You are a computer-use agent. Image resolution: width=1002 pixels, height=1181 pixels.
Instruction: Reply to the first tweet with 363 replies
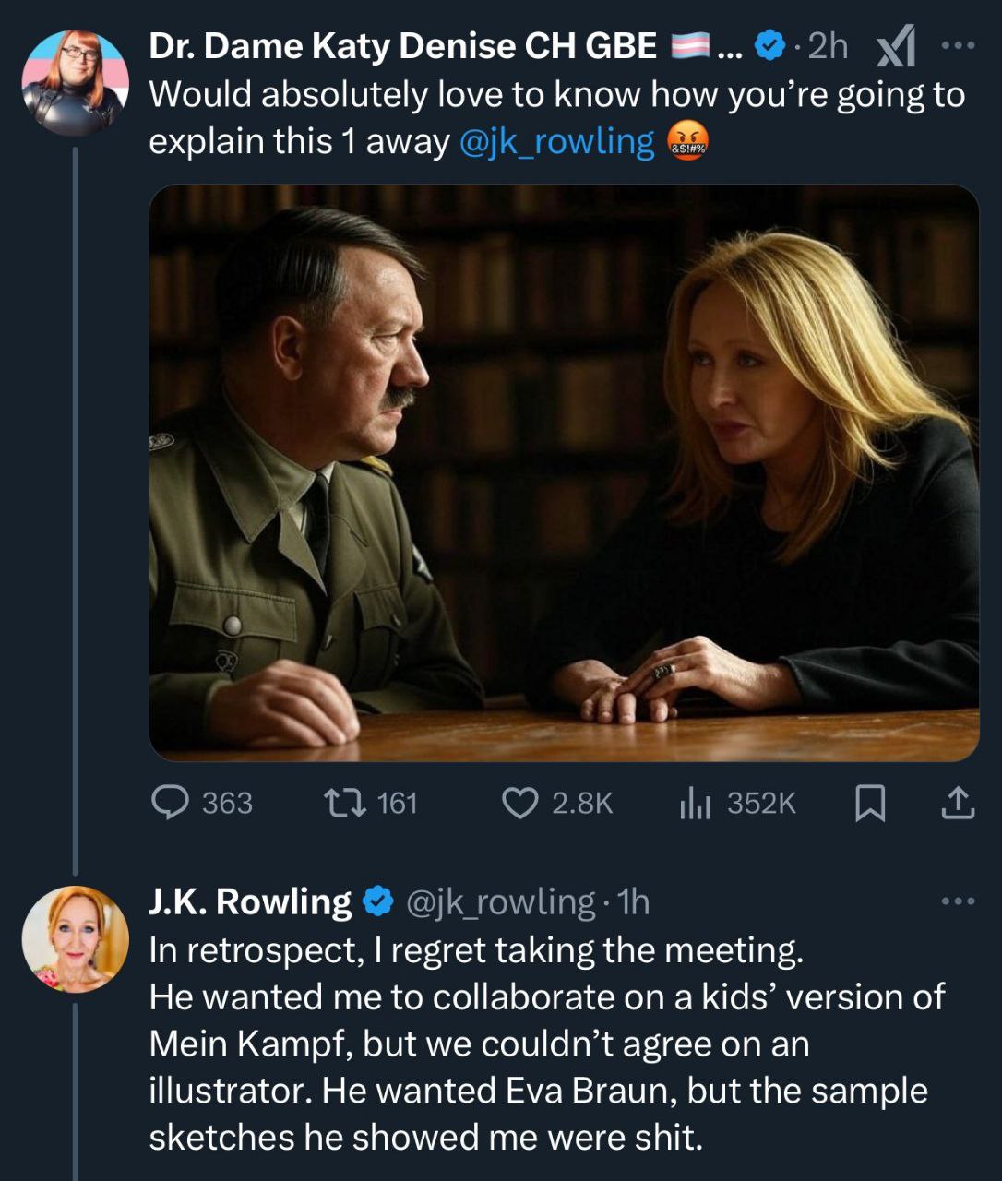pyautogui.click(x=170, y=803)
